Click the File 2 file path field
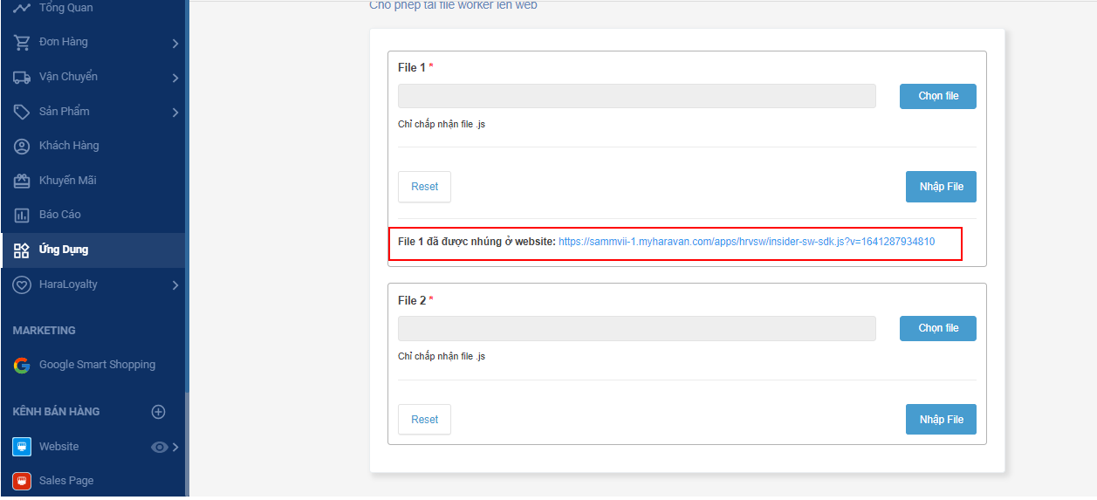 pos(636,328)
